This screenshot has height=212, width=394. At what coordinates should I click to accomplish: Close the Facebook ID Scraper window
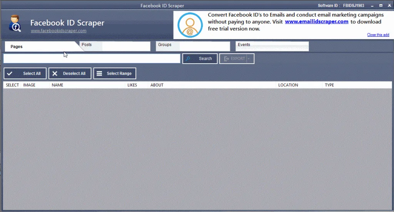(x=389, y=5)
